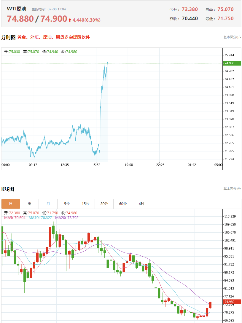Select the 日 daily K-line tab
The height and width of the screenshot is (323, 242).
coord(11,204)
